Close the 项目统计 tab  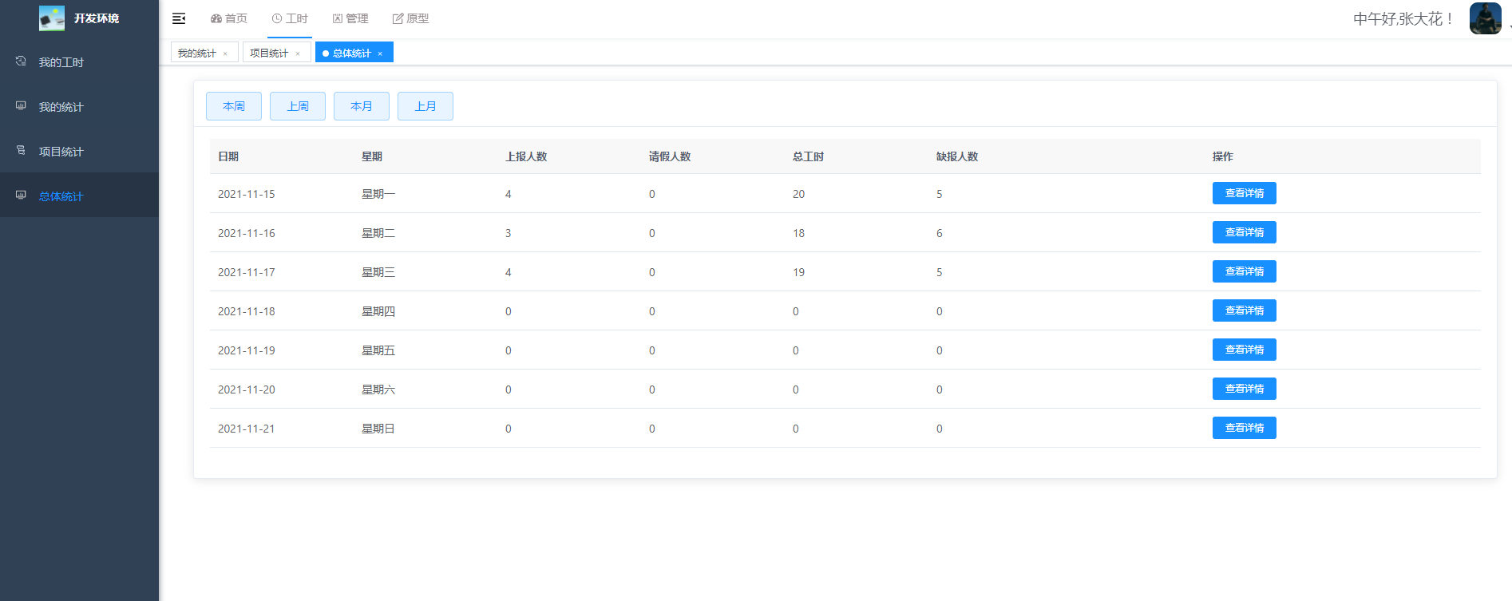point(298,53)
